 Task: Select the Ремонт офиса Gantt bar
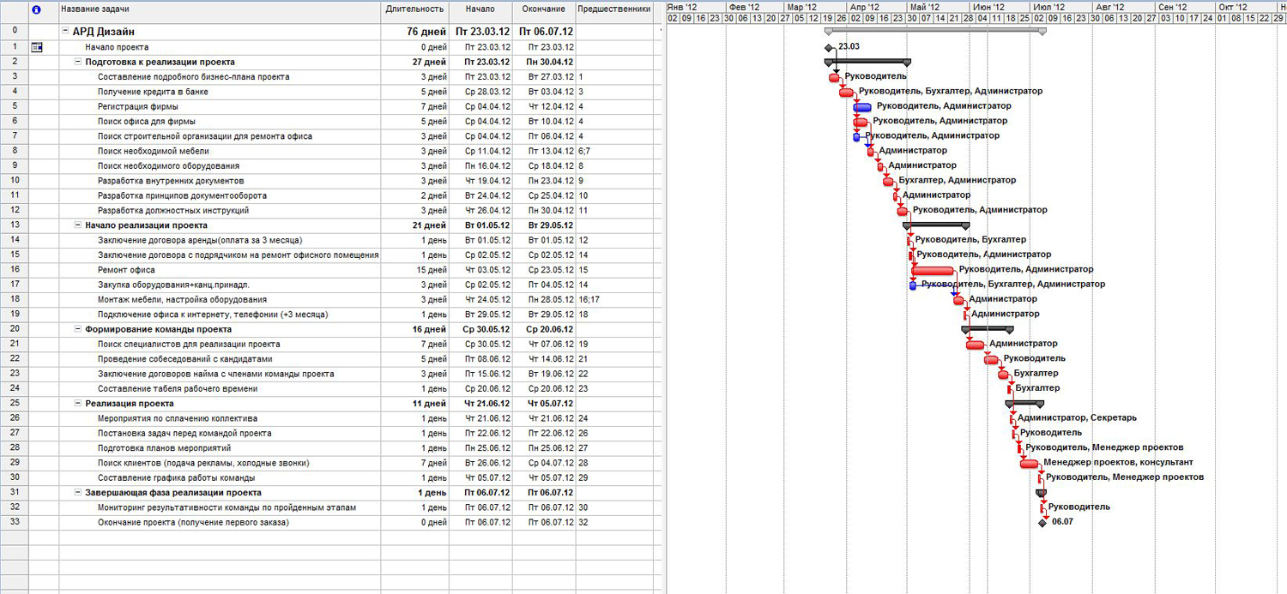click(x=933, y=270)
